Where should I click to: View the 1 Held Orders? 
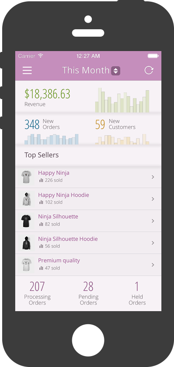point(137,293)
